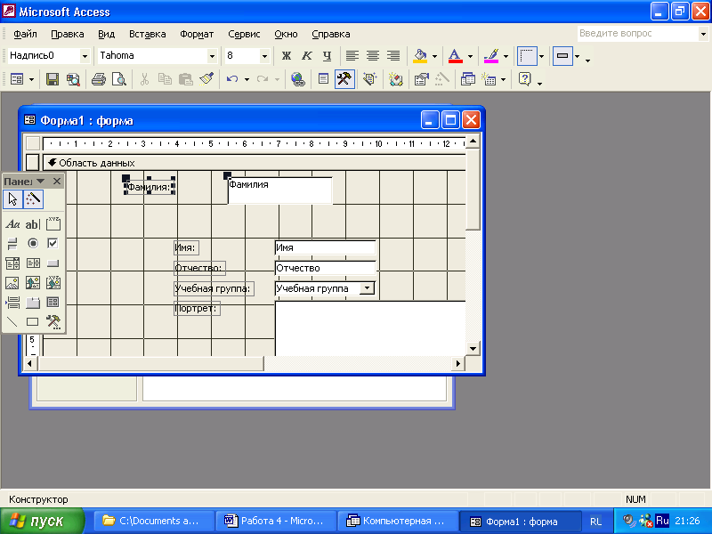712x534 pixels.
Task: Align text left
Action: 352,56
